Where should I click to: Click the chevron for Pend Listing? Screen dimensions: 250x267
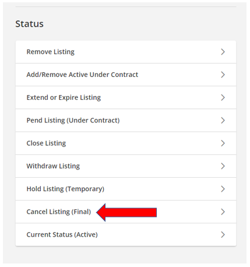pos(223,120)
